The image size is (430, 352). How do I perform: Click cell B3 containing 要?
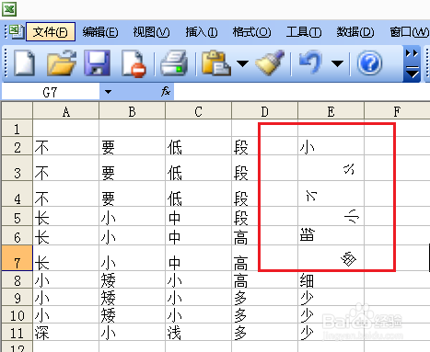[x=133, y=168]
